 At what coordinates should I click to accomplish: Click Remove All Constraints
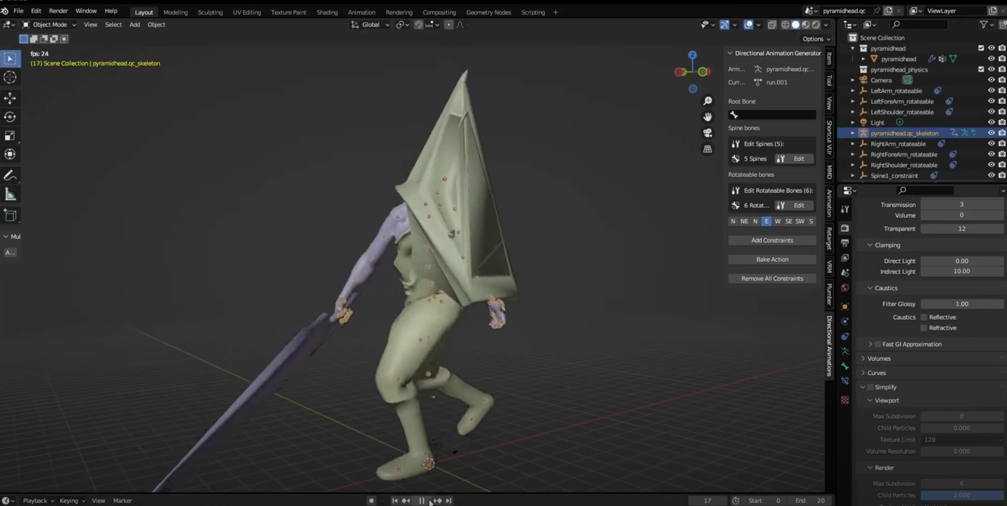[771, 278]
